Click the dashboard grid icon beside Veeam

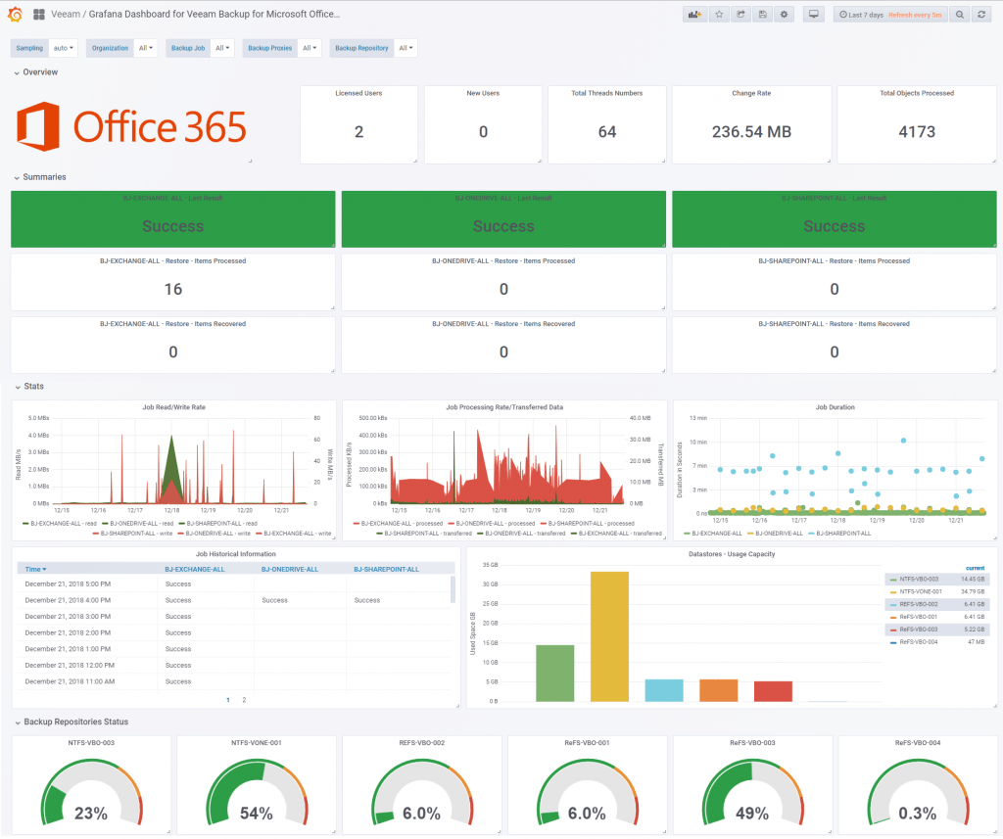(x=39, y=14)
